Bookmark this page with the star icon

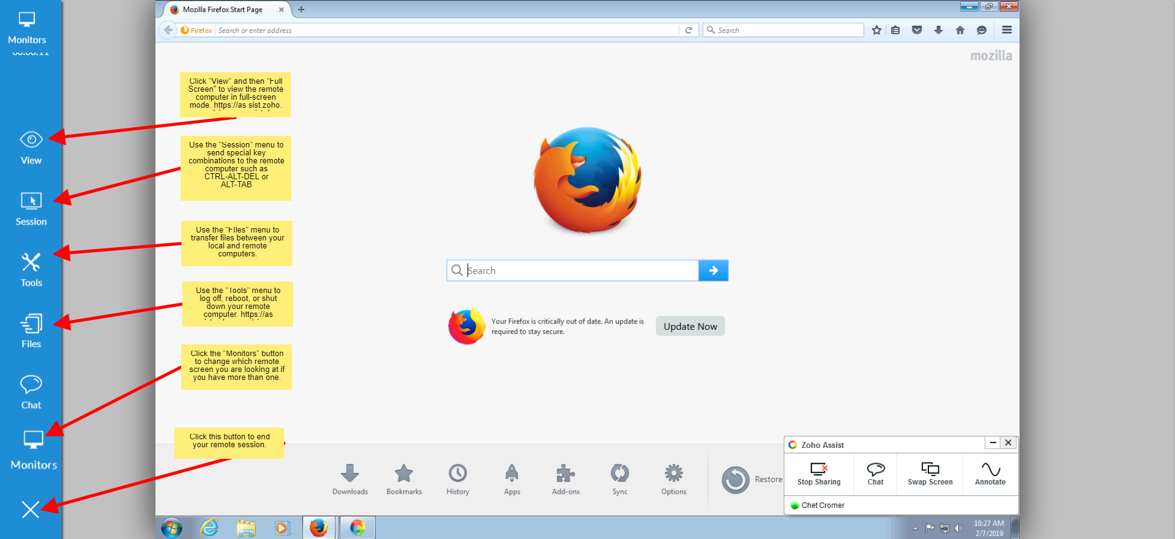[x=876, y=30]
